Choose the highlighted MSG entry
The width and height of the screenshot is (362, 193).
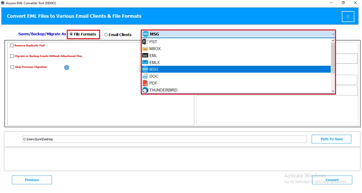click(236, 69)
